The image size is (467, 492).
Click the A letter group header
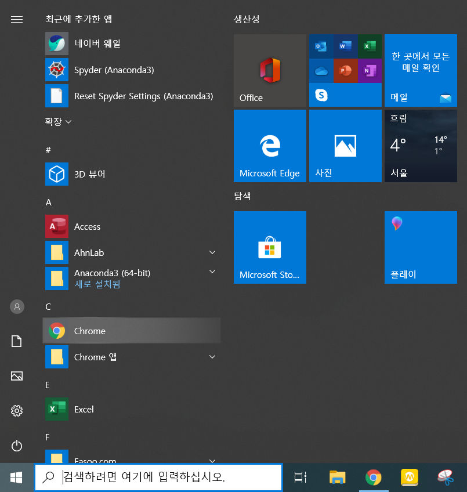pos(48,202)
